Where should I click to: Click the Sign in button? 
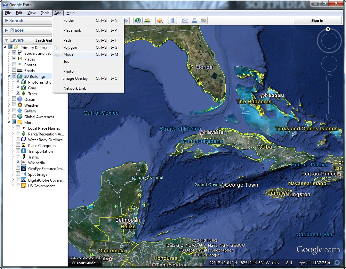tap(318, 20)
